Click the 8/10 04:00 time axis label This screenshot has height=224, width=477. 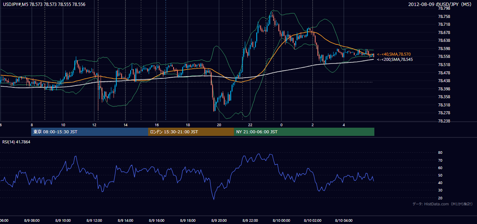(x=343, y=221)
